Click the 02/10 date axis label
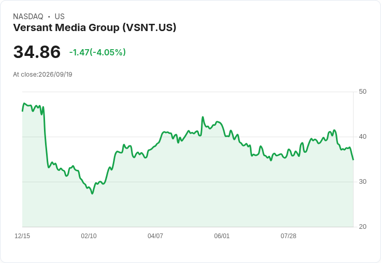Viewport: 381px width, 263px height. [x=89, y=236]
